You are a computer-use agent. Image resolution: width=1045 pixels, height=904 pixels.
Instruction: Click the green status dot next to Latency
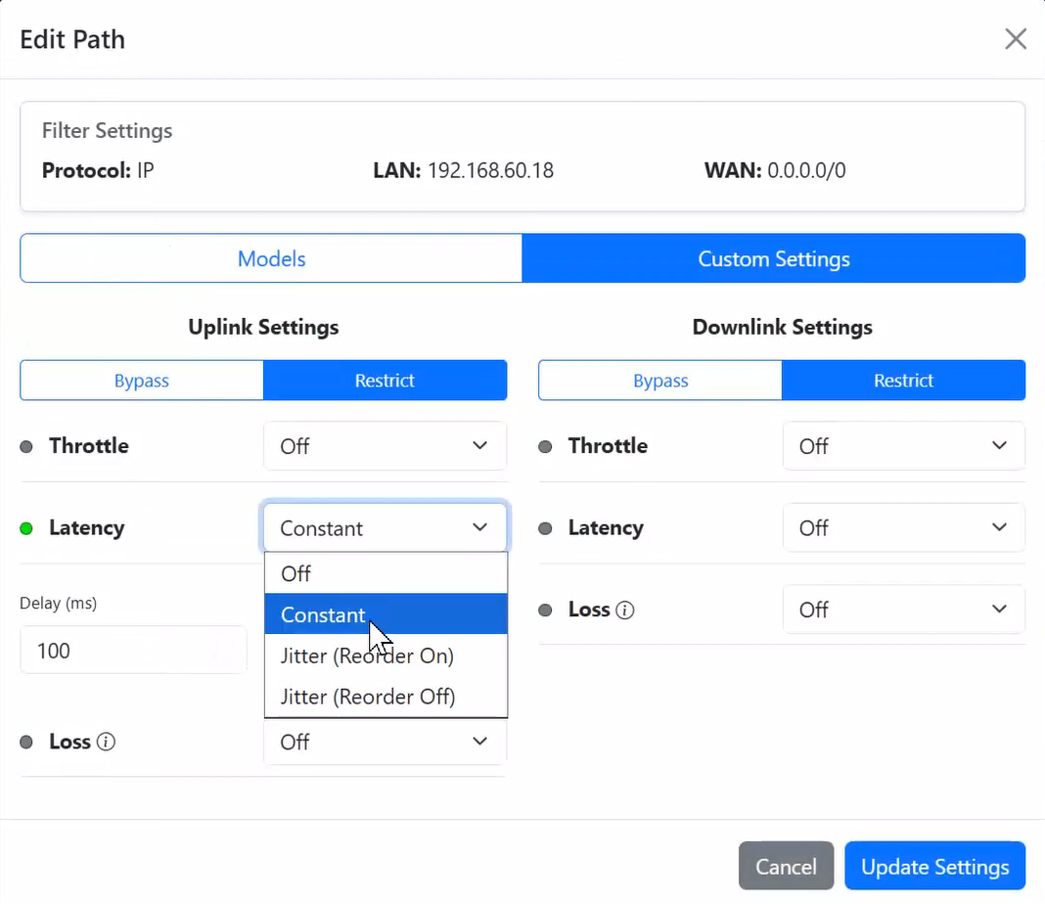point(27,527)
